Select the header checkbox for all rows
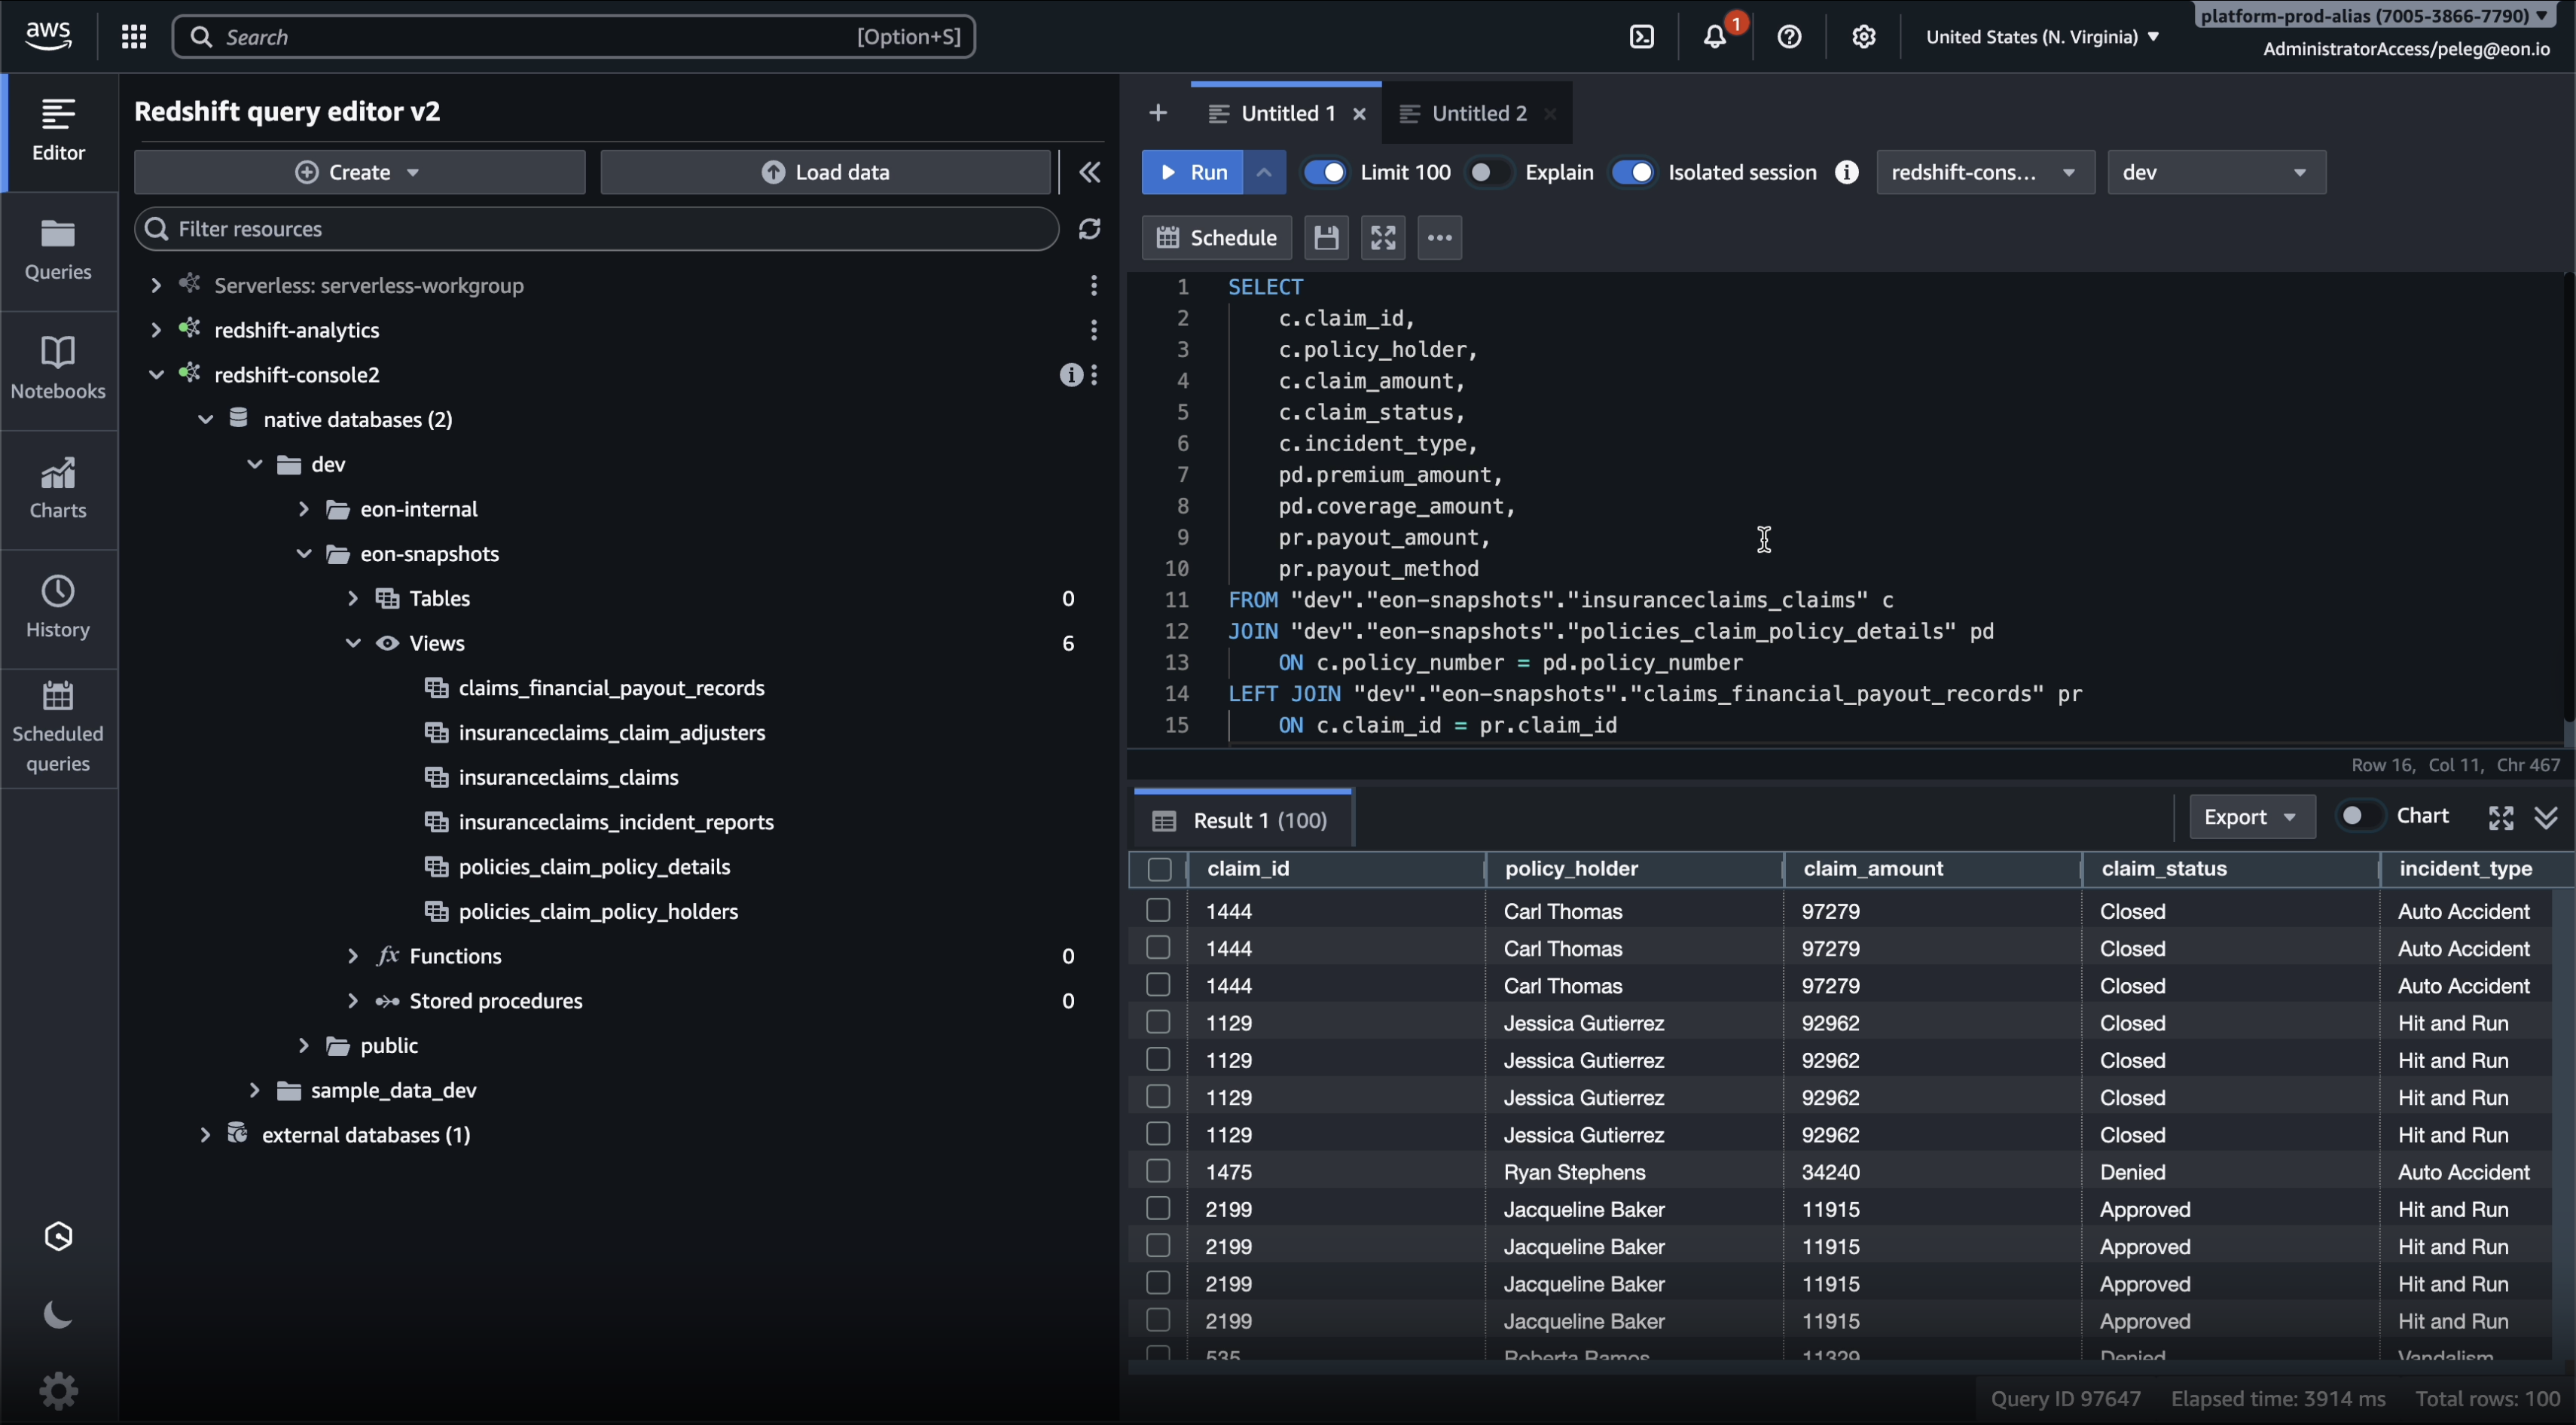This screenshot has width=2576, height=1425. pyautogui.click(x=1159, y=869)
